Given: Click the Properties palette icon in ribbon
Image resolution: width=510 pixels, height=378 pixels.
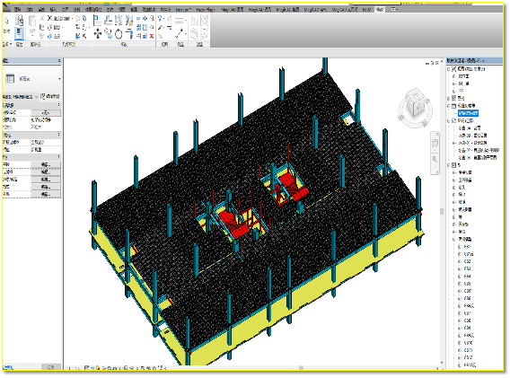Looking at the screenshot, I should point(19,33).
